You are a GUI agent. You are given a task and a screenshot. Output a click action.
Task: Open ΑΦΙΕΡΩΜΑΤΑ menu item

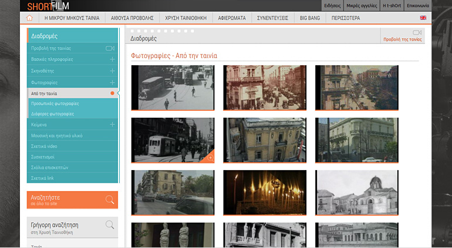pos(232,18)
